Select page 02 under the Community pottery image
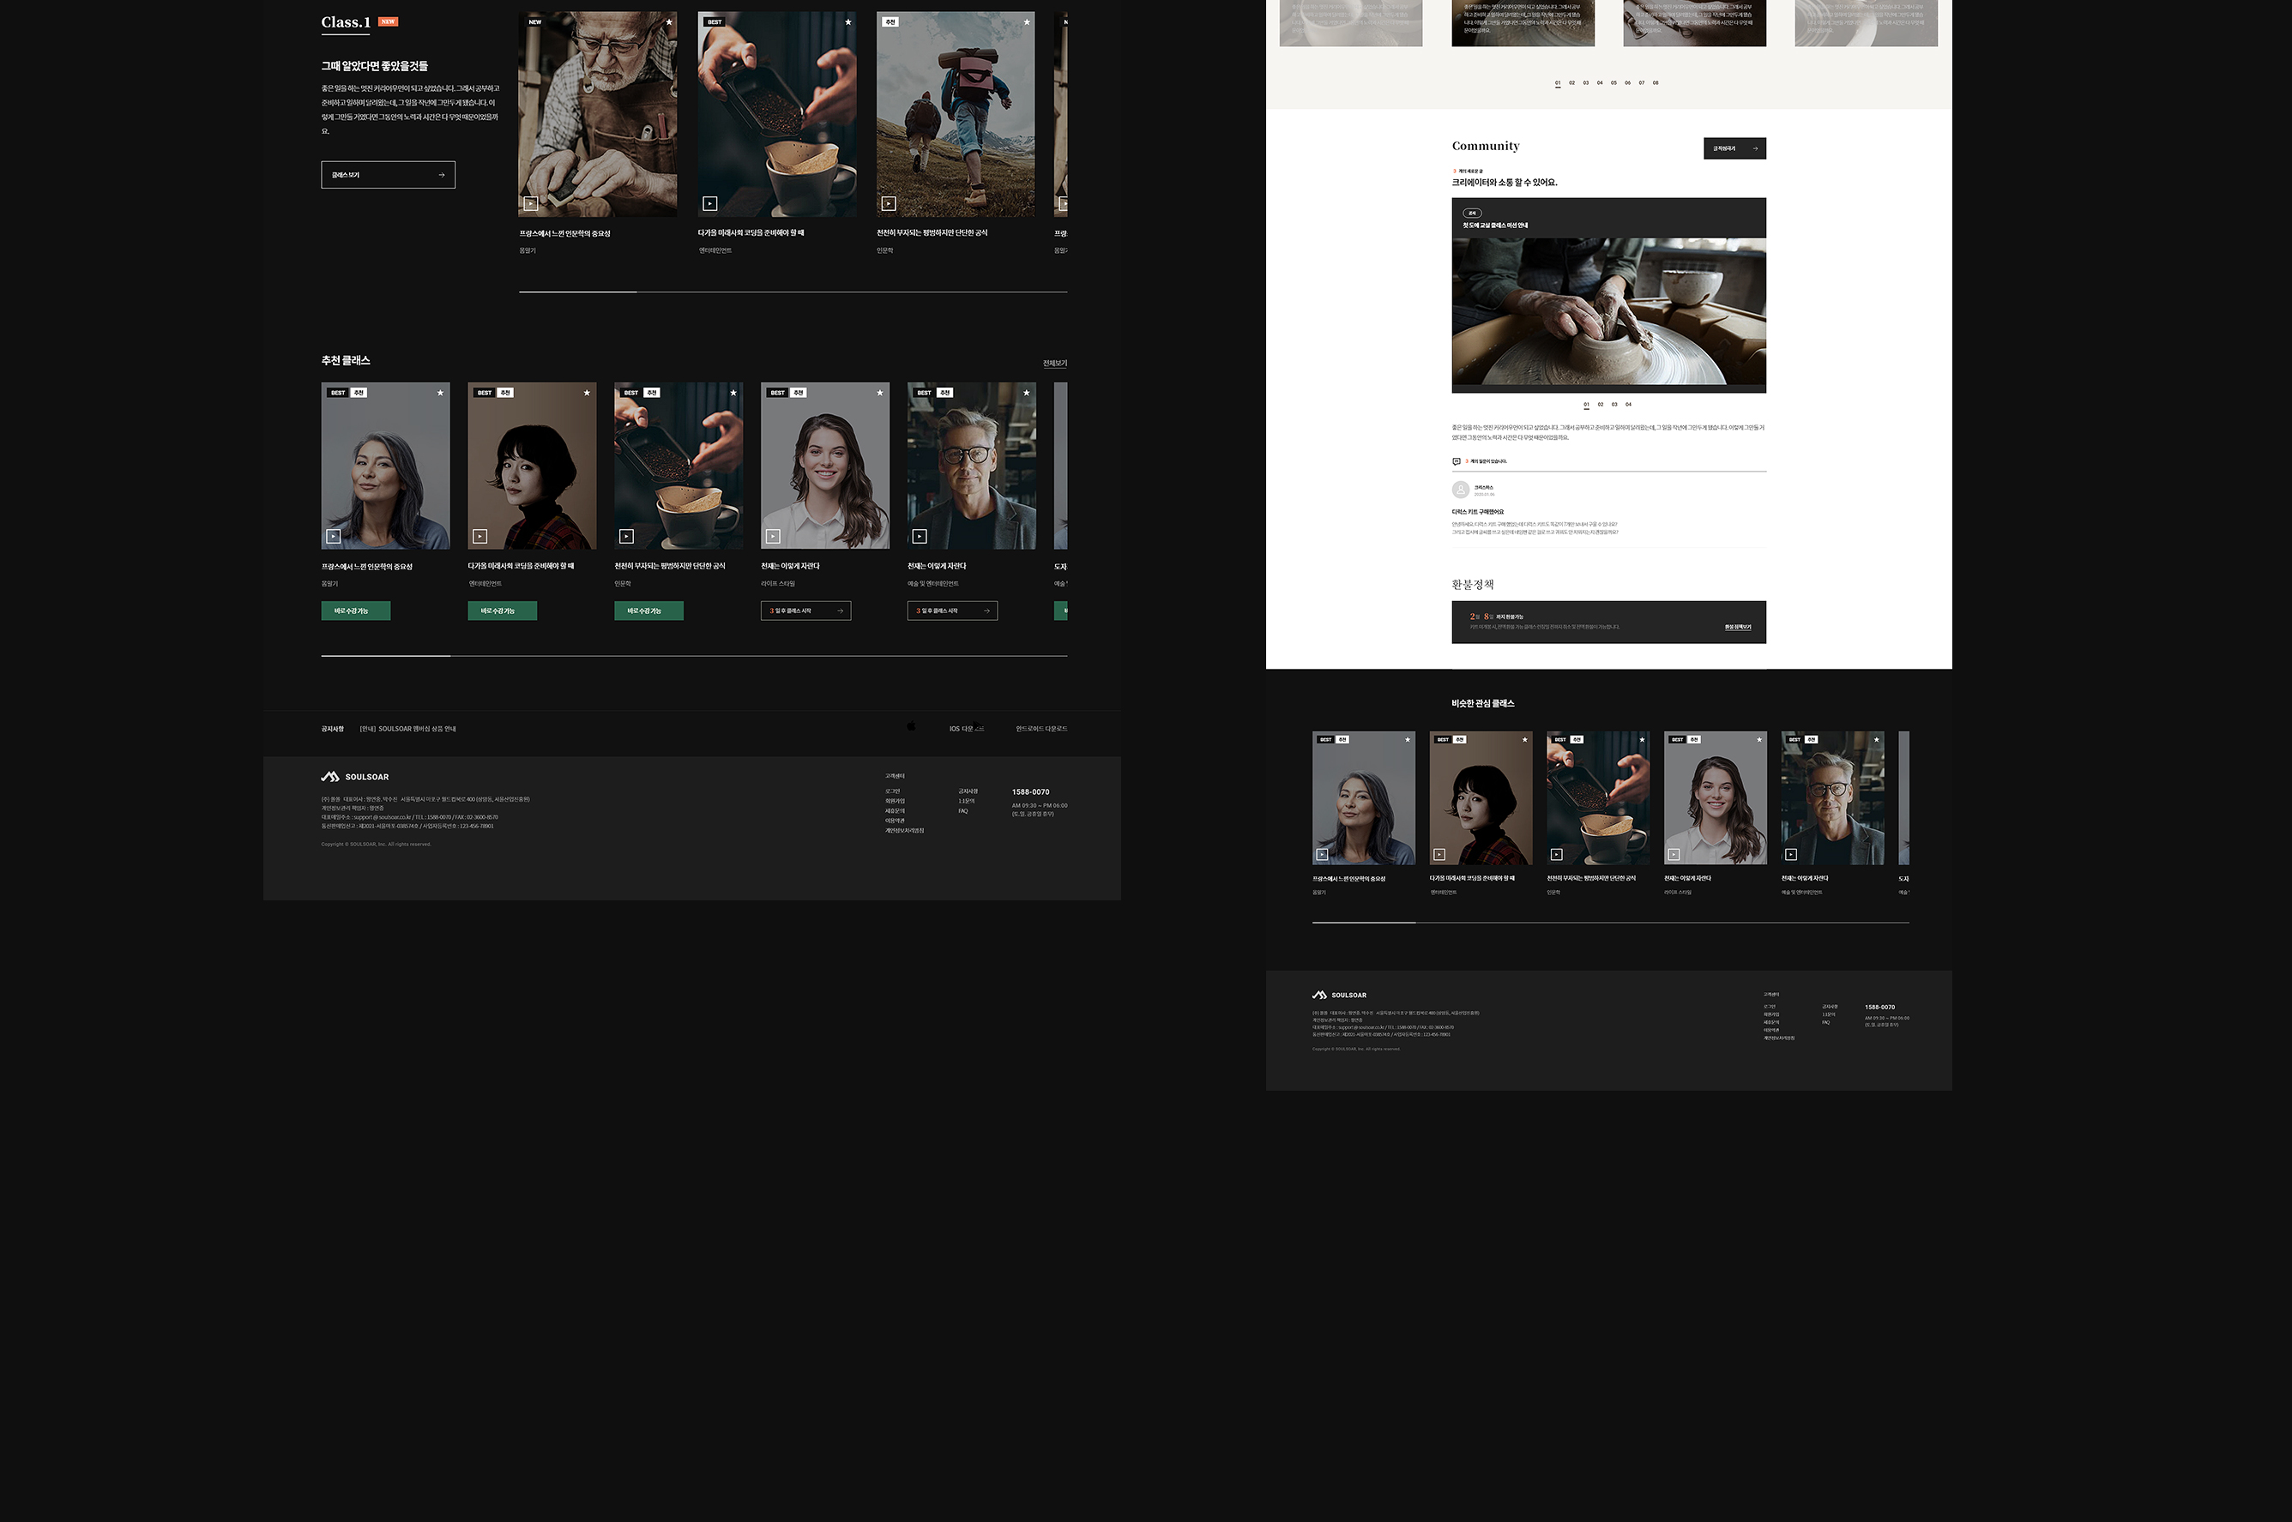This screenshot has height=1522, width=2292. tap(1600, 405)
